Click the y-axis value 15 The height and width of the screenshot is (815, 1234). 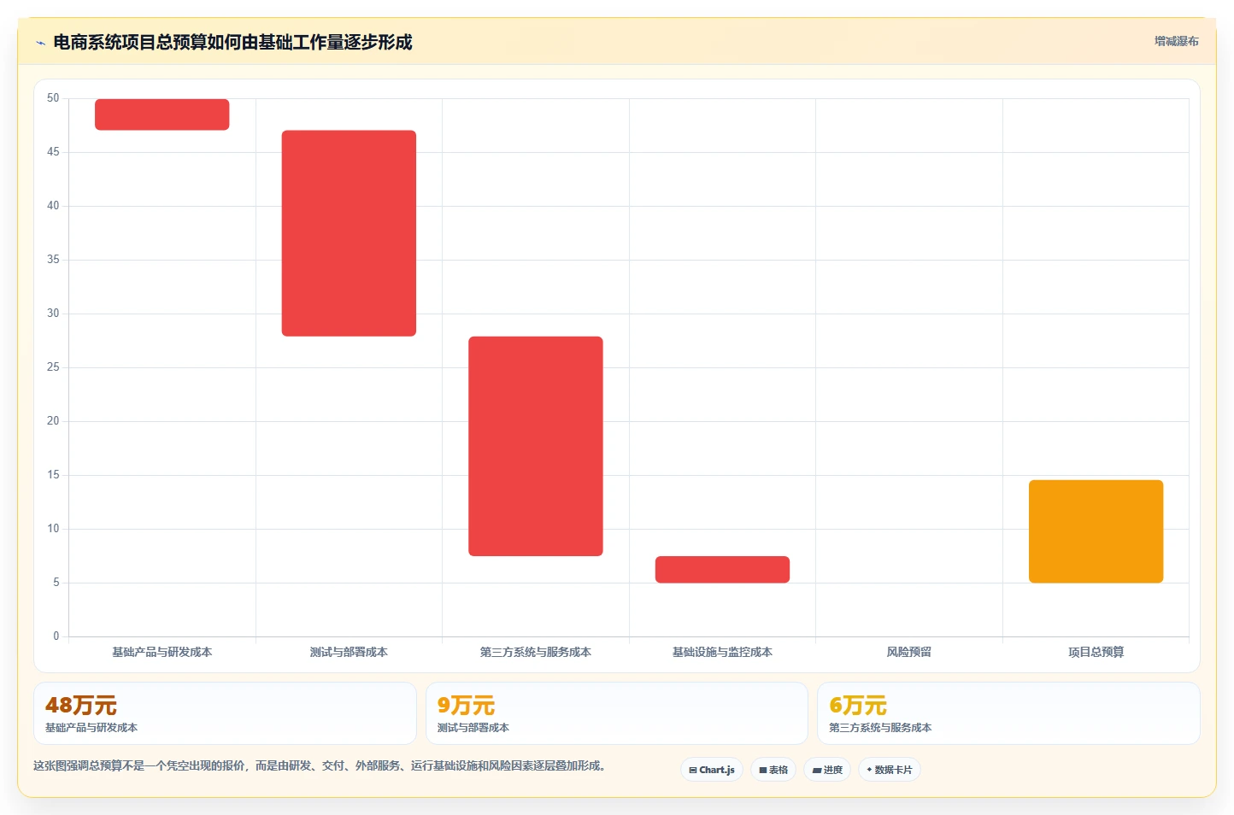[53, 475]
